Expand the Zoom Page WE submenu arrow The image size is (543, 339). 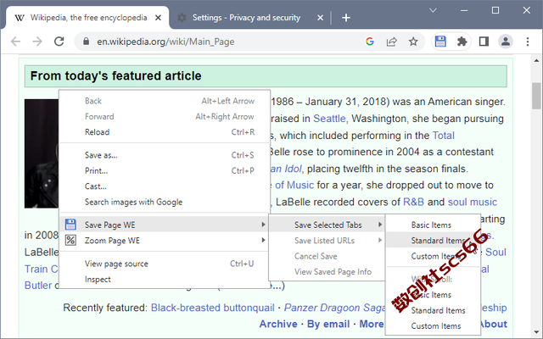click(264, 241)
